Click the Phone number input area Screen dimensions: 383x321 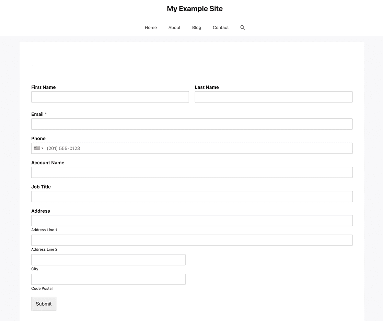(x=137, y=148)
